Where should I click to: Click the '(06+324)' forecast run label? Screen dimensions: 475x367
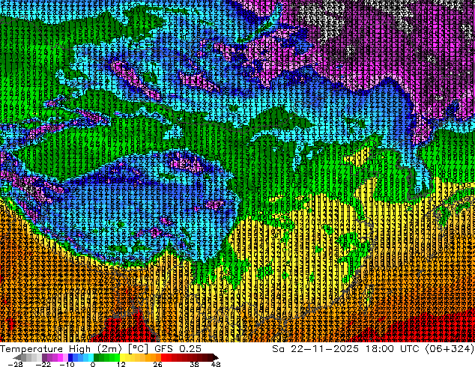[450, 349]
